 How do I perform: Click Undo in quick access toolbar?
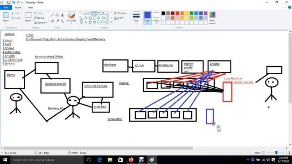point(13,2)
